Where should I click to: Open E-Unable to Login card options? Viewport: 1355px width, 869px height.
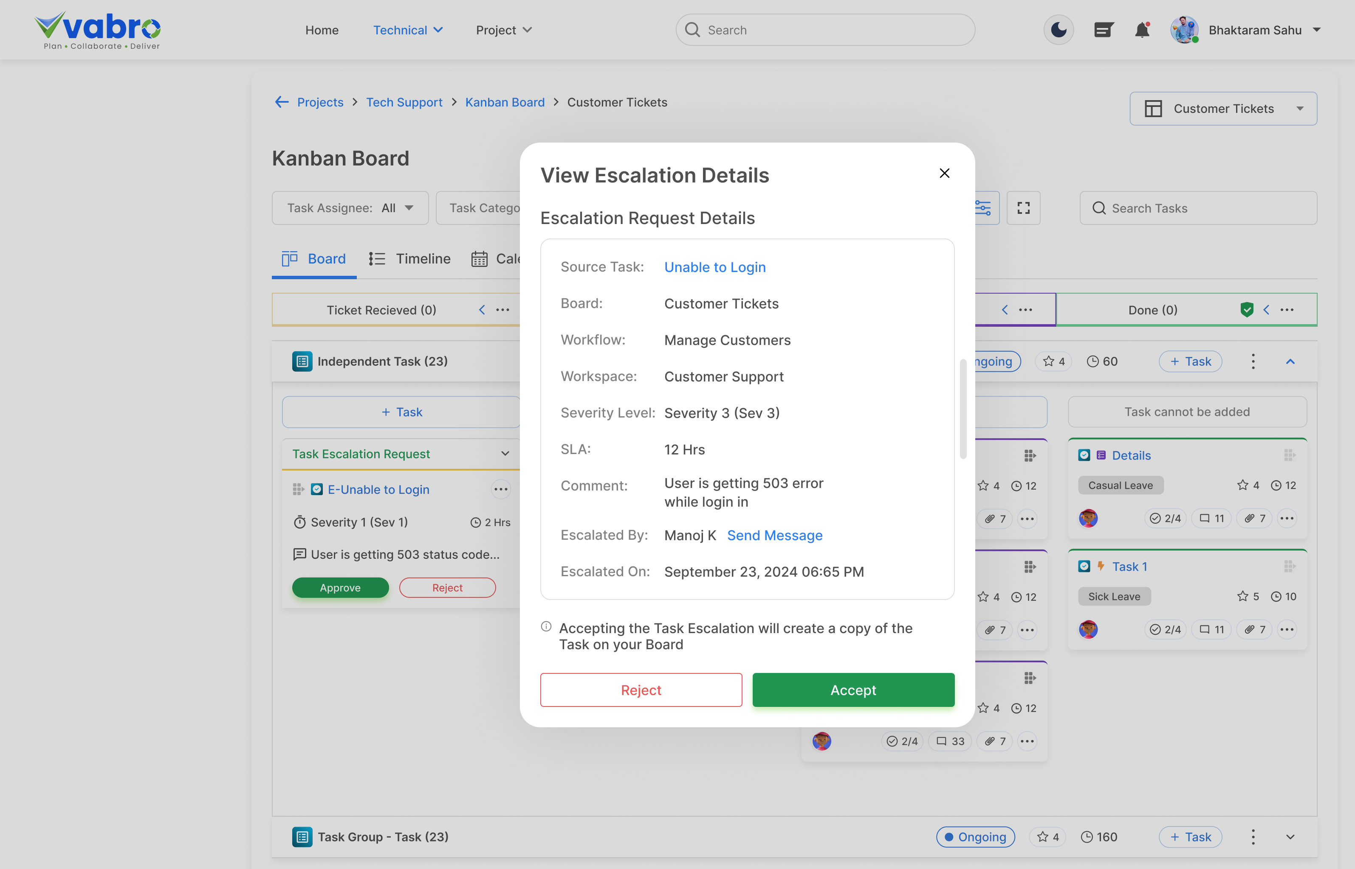501,489
